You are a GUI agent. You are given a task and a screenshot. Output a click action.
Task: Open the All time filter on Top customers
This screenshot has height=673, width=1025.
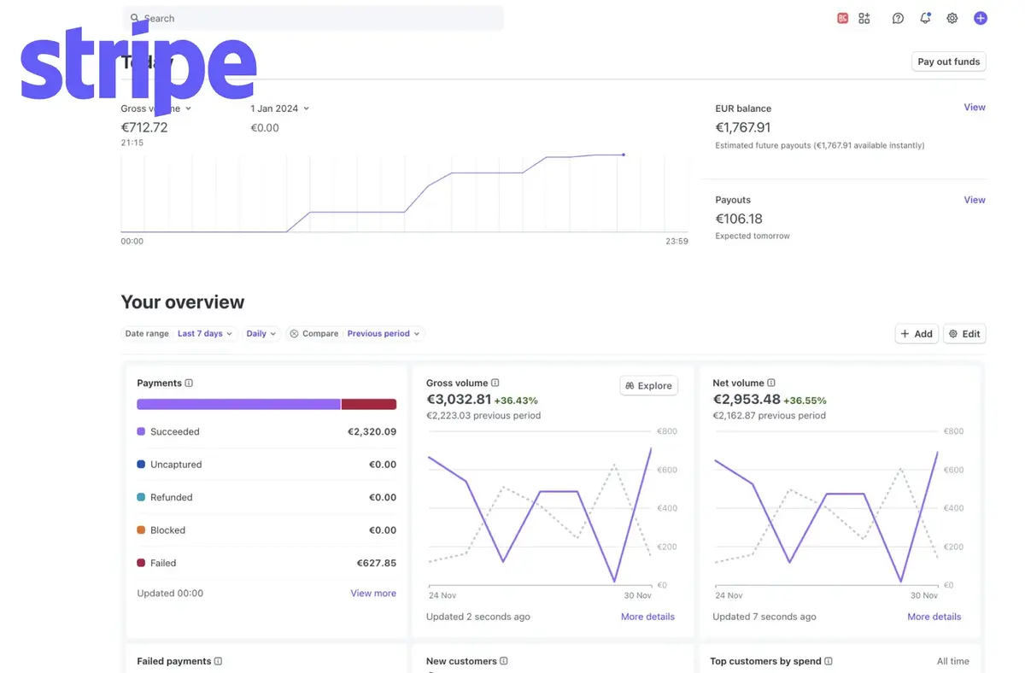pos(953,661)
